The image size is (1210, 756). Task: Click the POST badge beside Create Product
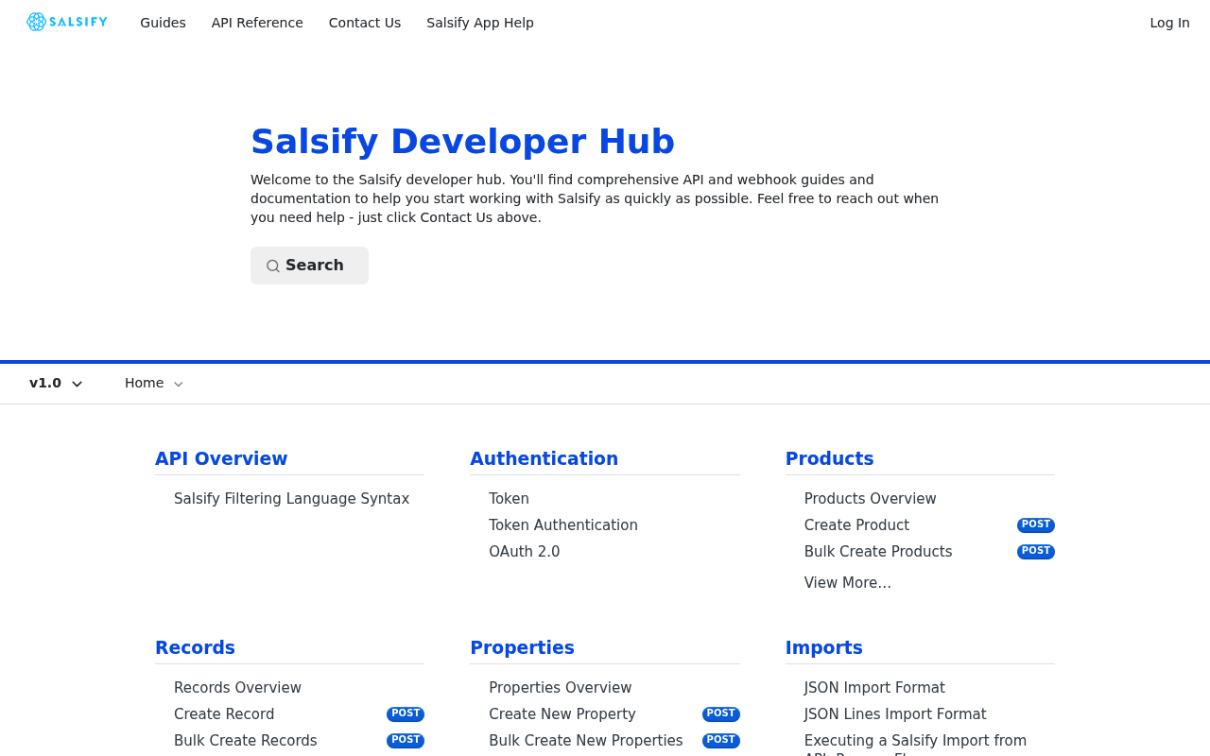point(1036,525)
